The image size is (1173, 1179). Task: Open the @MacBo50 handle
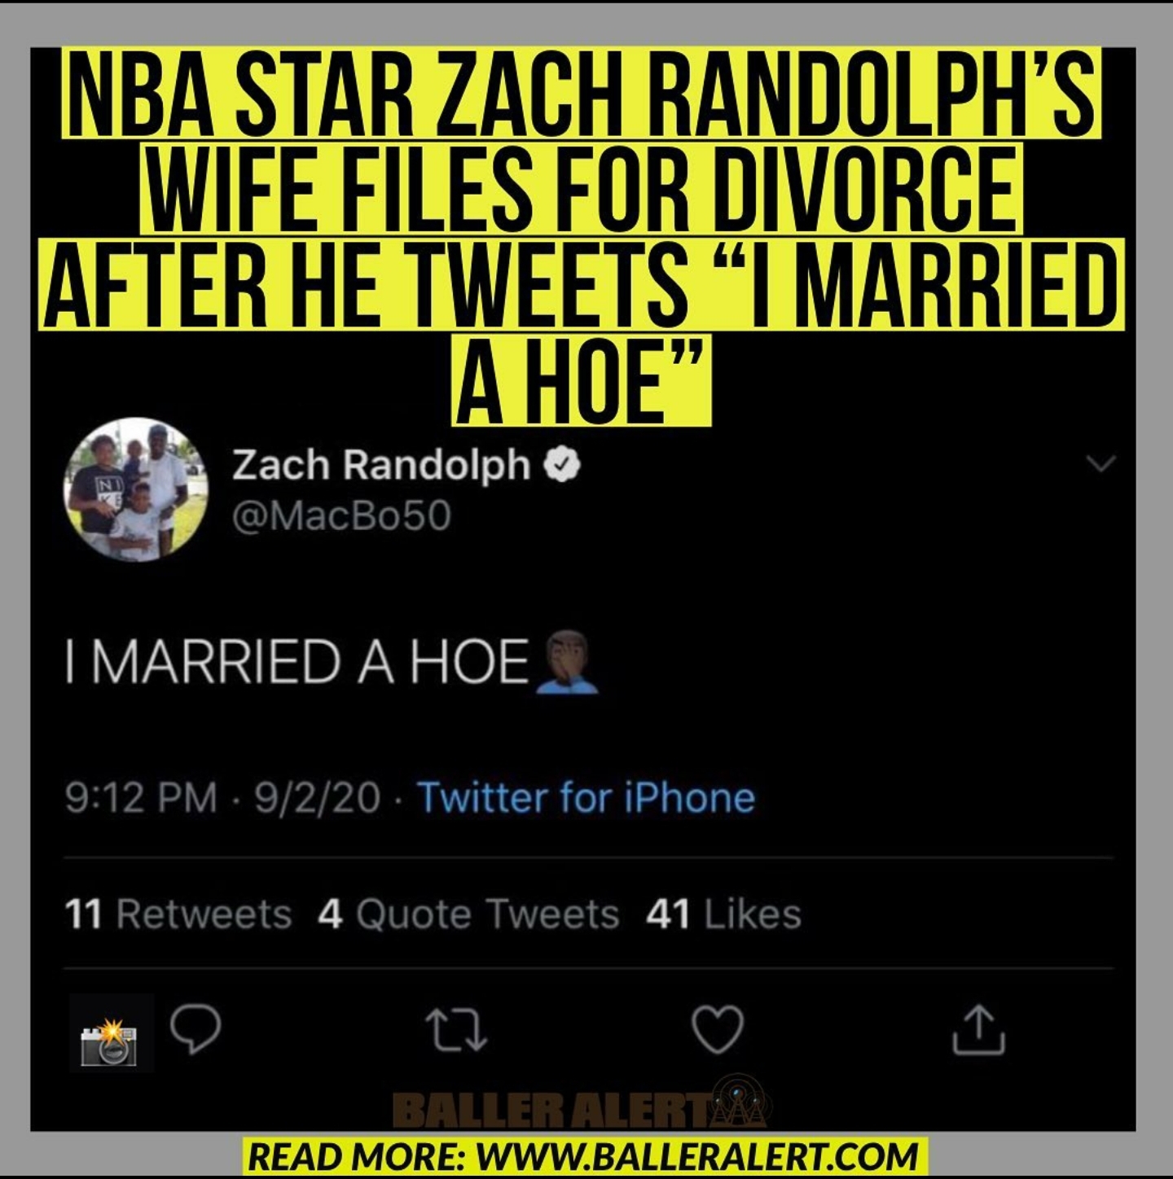click(341, 515)
